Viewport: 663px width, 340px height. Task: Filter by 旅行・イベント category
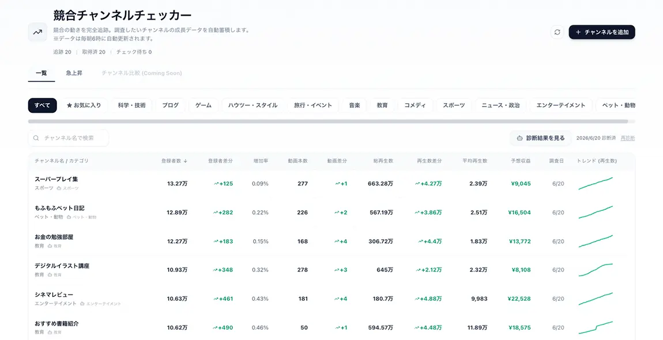(313, 105)
